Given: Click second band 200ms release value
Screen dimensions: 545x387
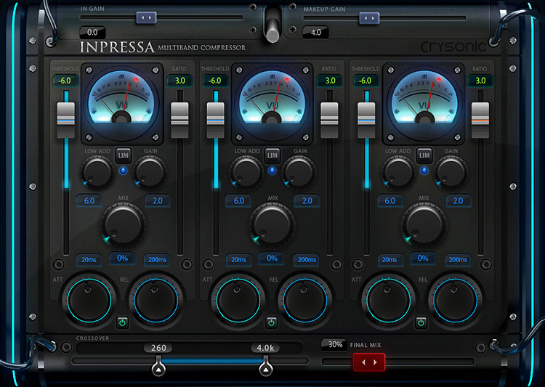Looking at the screenshot, I should (307, 260).
